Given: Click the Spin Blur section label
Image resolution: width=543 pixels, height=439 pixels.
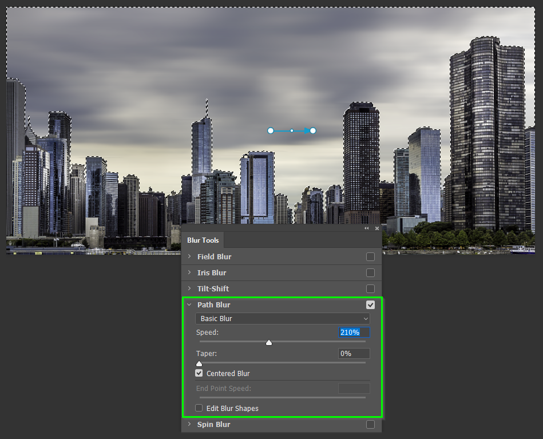Looking at the screenshot, I should click(213, 425).
